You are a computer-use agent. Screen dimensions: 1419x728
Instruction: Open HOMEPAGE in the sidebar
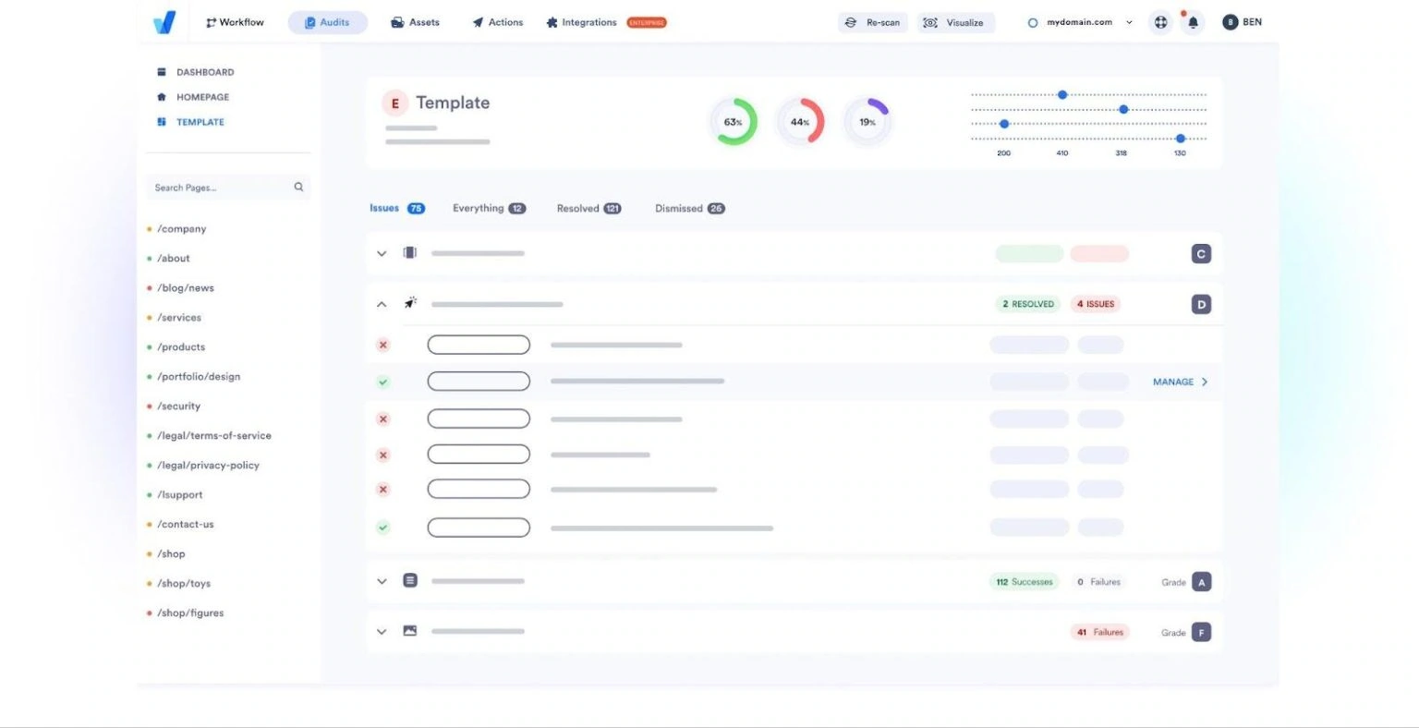tap(193, 97)
